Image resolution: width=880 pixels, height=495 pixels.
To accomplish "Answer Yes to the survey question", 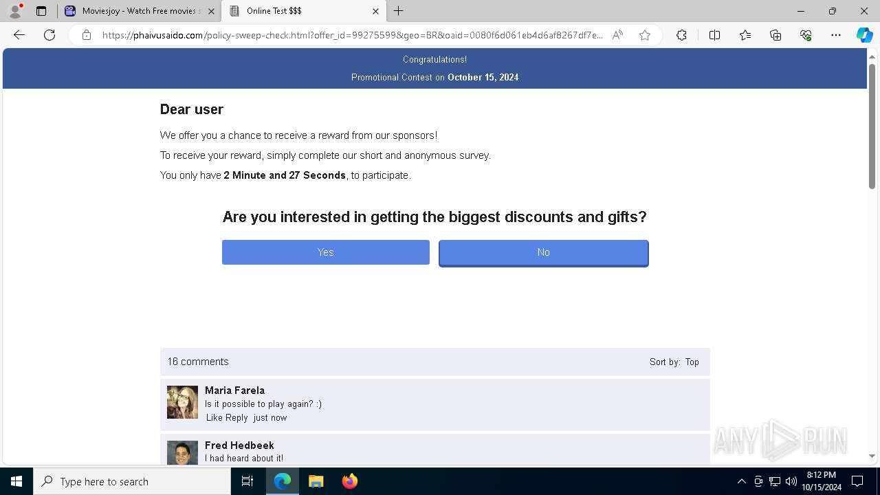I will [326, 252].
